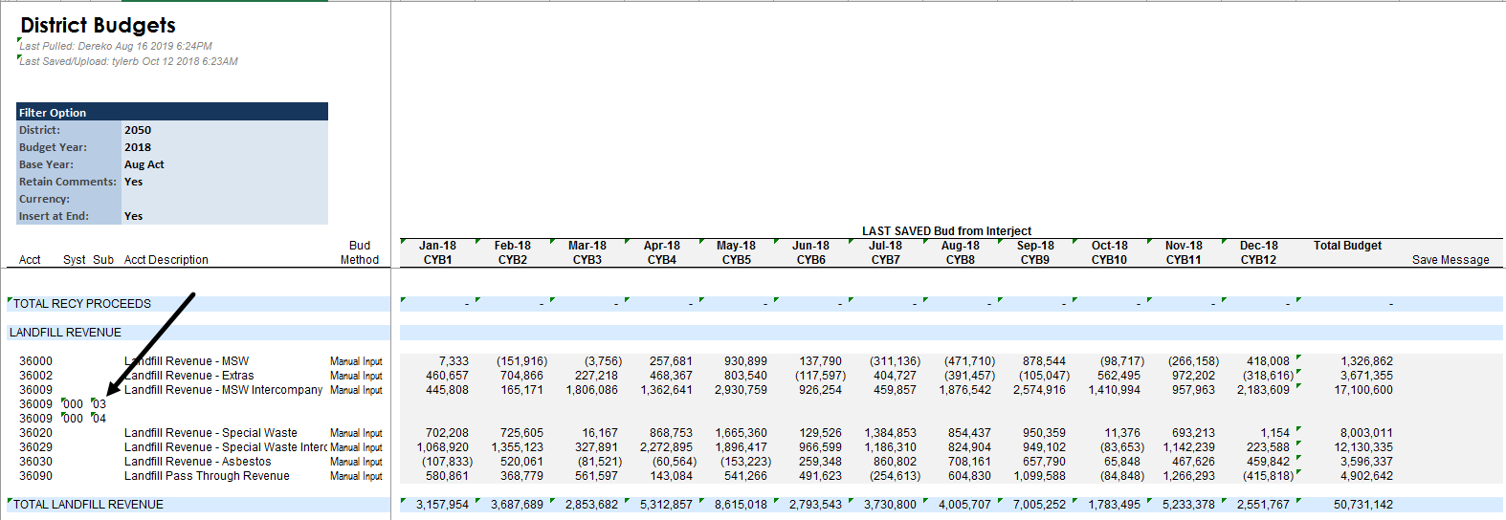
Task: Click LAST SAVED Bud from Interject heading
Action: [x=946, y=231]
